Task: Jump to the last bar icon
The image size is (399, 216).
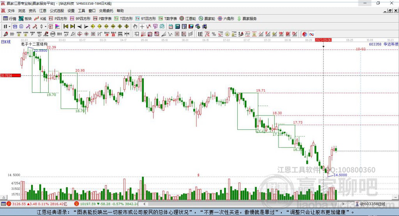Action: (x=72, y=27)
